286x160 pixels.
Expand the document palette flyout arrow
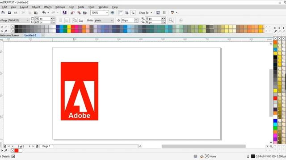coord(2,151)
